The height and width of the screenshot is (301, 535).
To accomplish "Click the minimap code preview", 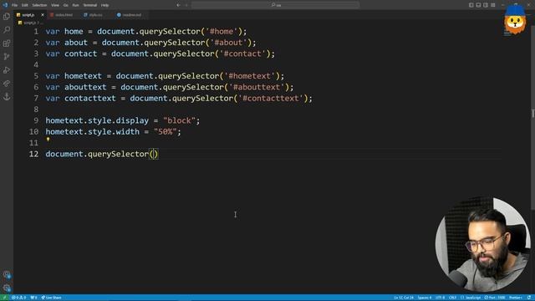I will 507,33.
